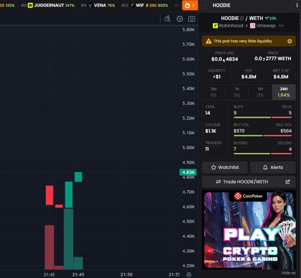Open the chart settings gear icon
The image size is (301, 278).
[180, 19]
